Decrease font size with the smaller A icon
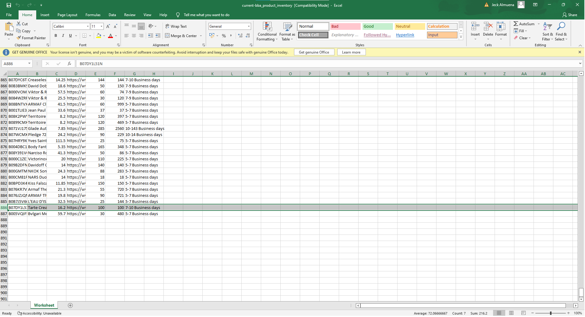This screenshot has width=585, height=317. (115, 26)
